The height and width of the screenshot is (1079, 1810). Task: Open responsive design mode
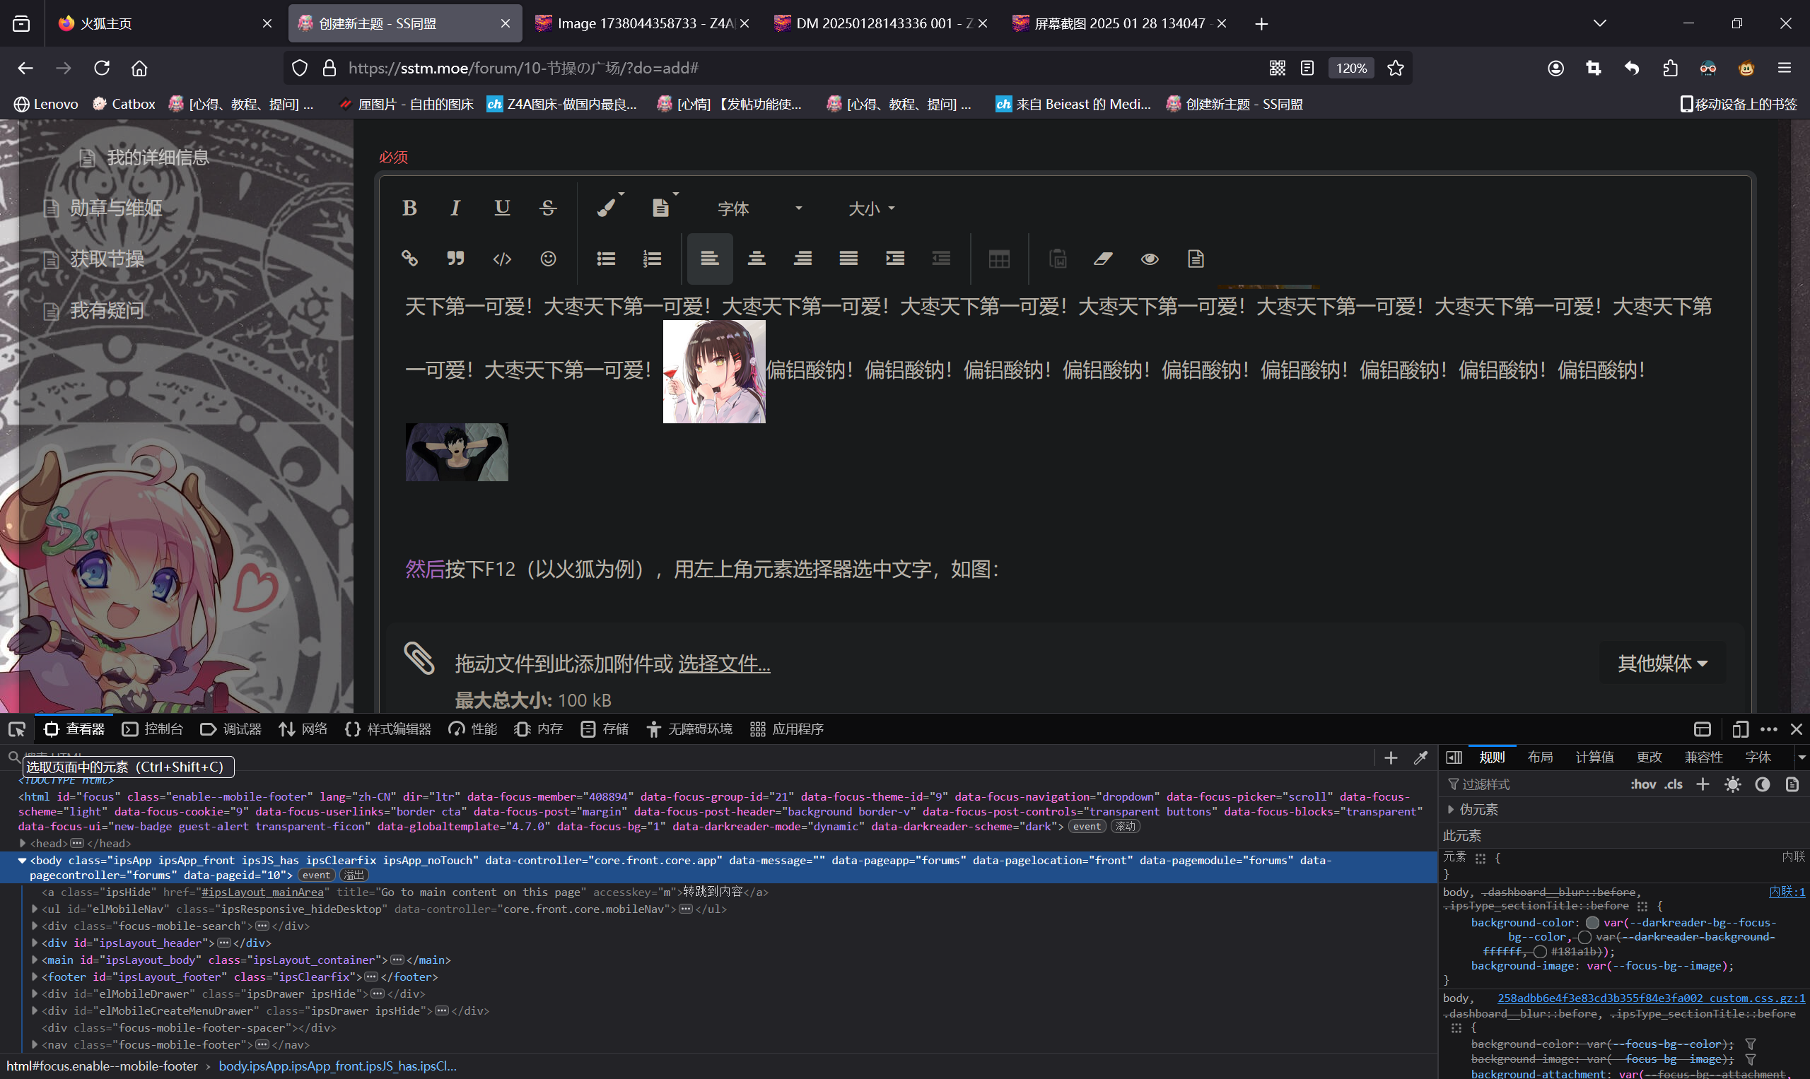tap(1739, 729)
